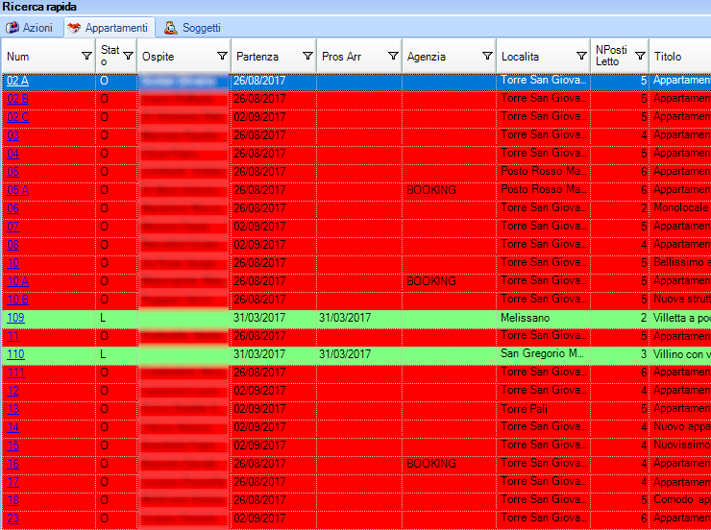
Task: Open apartment 16 link
Action: click(12, 464)
